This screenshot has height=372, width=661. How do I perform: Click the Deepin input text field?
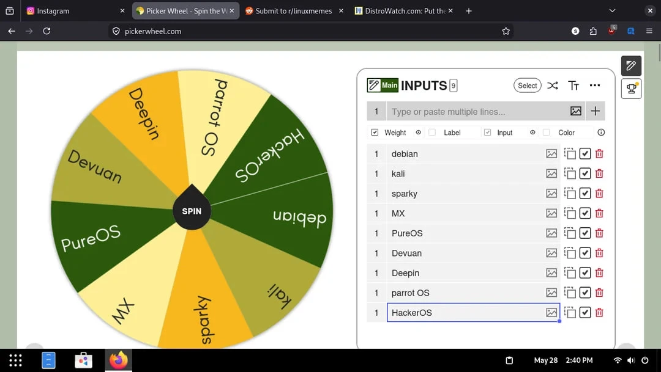(x=466, y=272)
